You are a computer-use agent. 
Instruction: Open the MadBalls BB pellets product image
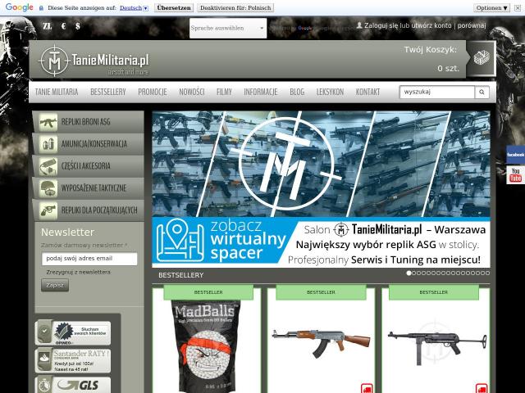click(x=206, y=346)
